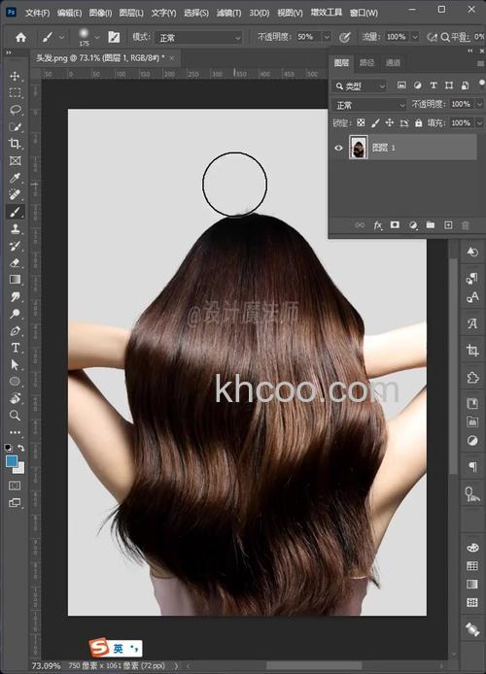Open the 图像(I) menu
The image size is (486, 674).
100,14
